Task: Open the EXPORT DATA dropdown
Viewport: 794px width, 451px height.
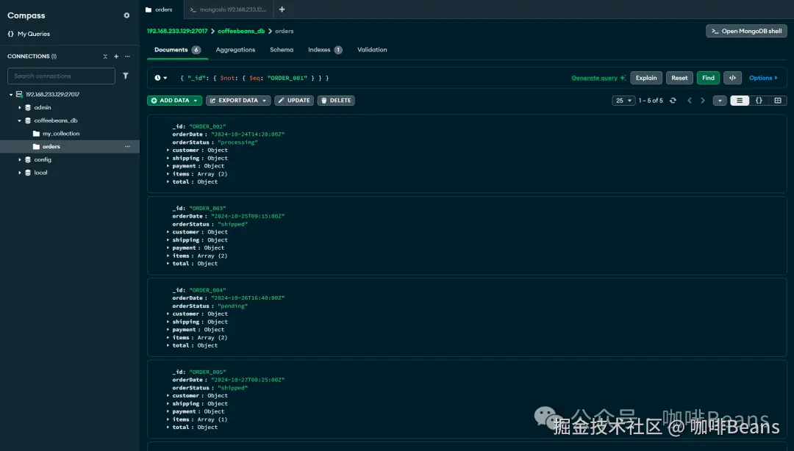Action: click(x=238, y=101)
